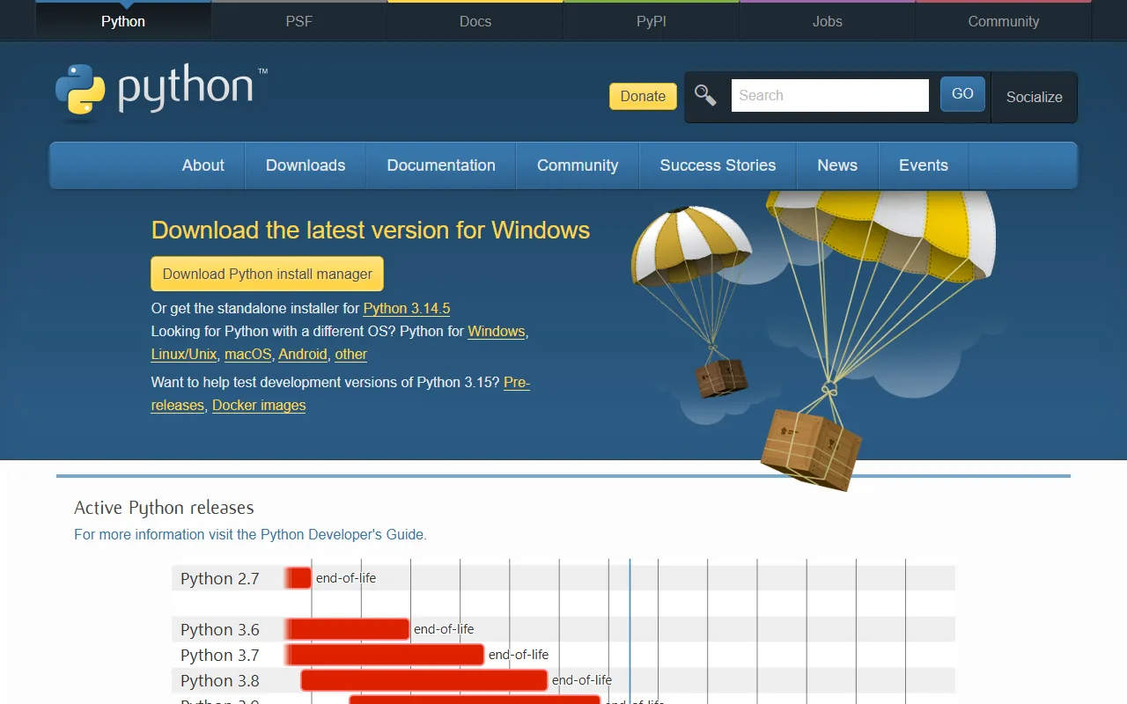The image size is (1127, 704).
Task: Follow the Python 3.14.5 installer link
Action: click(x=407, y=308)
